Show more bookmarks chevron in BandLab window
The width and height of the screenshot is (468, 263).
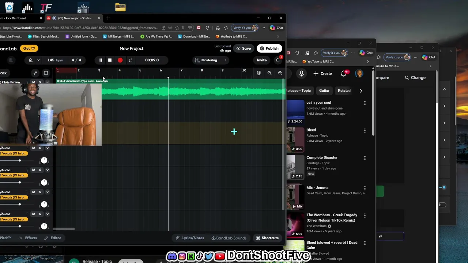click(x=278, y=37)
